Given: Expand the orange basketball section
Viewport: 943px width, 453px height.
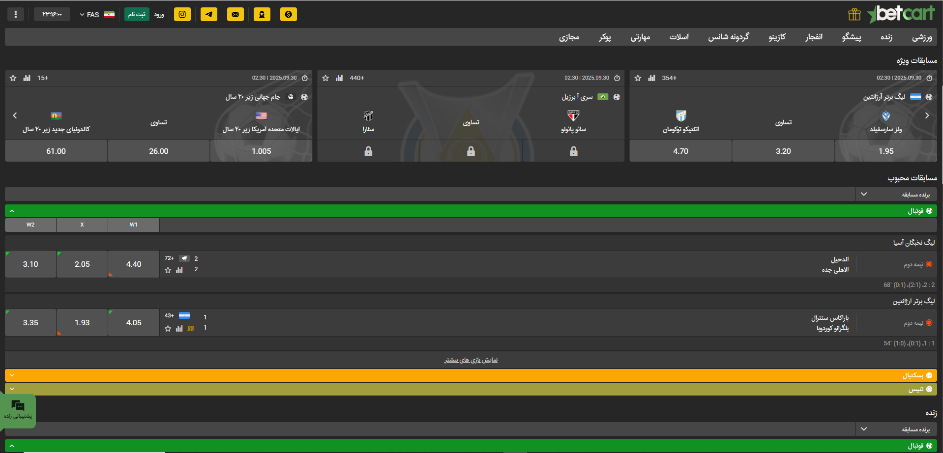Looking at the screenshot, I should pos(471,375).
